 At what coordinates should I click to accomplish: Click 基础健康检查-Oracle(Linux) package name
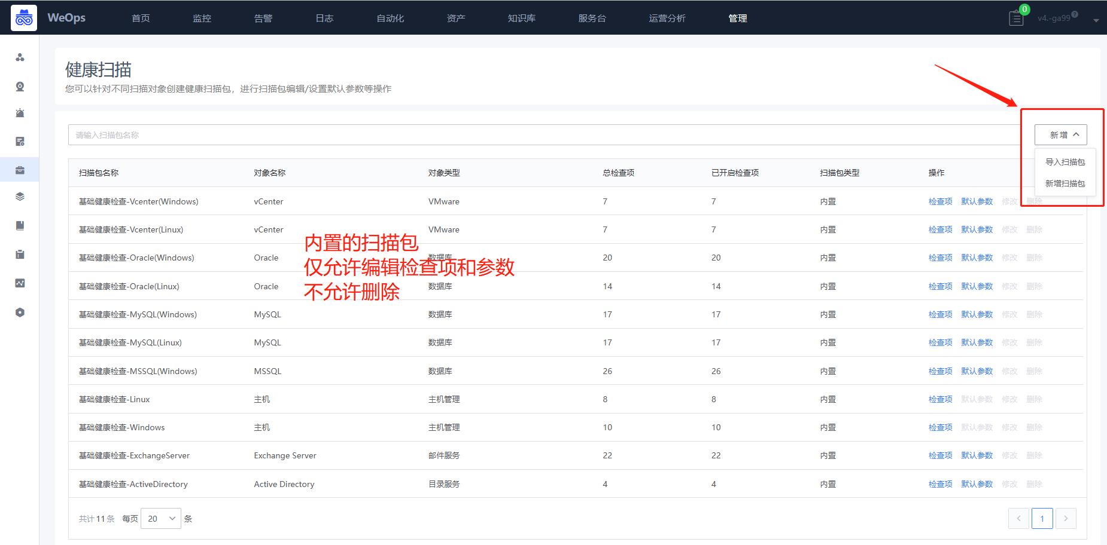pyautogui.click(x=129, y=286)
